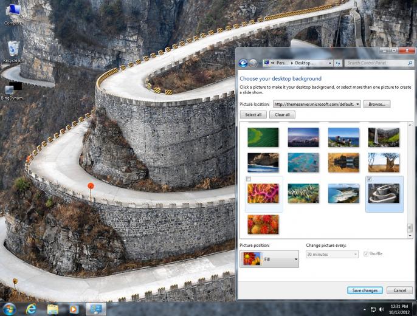This screenshot has height=316, width=417.
Task: Click the refresh icon beside address bar
Action: (x=338, y=63)
